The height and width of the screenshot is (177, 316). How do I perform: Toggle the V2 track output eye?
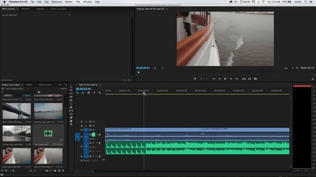click(x=93, y=126)
